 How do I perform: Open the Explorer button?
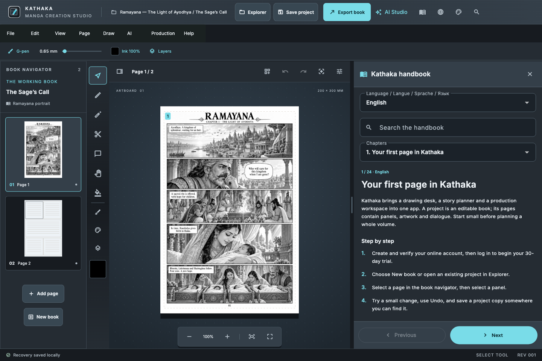[x=253, y=12]
